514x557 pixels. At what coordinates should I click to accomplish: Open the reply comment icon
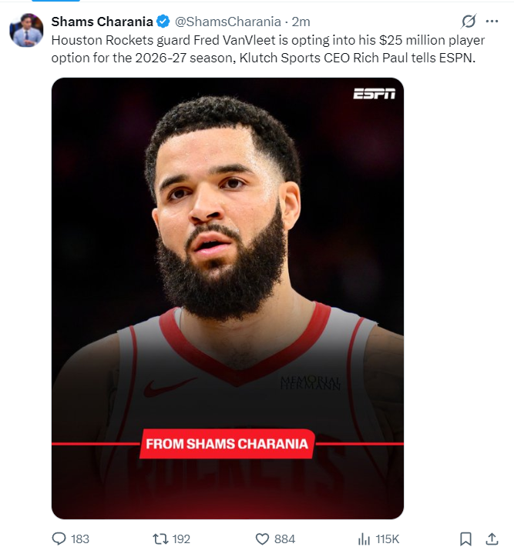pyautogui.click(x=59, y=539)
